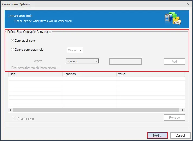Open the Where field dropdown
Viewport: 193px width, 141px height.
point(75,50)
